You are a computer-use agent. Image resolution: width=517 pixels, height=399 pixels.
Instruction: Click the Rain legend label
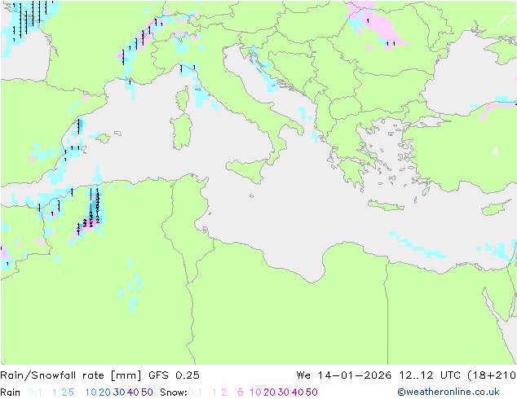point(11,392)
